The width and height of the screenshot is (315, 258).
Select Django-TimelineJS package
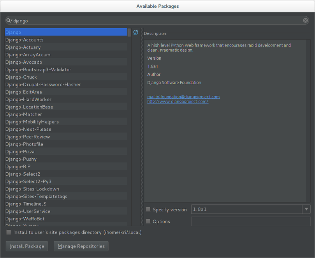click(66, 204)
